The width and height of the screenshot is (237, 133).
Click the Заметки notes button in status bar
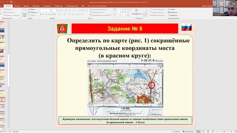point(176,132)
